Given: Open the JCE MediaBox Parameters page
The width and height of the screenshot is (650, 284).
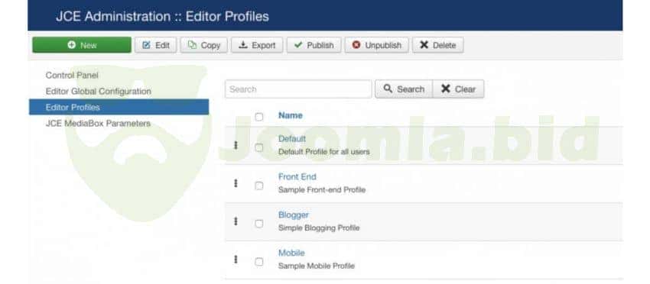Looking at the screenshot, I should point(98,124).
